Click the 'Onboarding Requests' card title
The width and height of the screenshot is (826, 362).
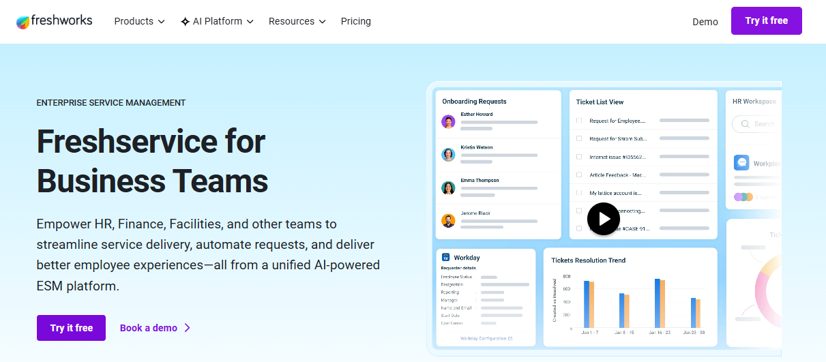pos(474,102)
